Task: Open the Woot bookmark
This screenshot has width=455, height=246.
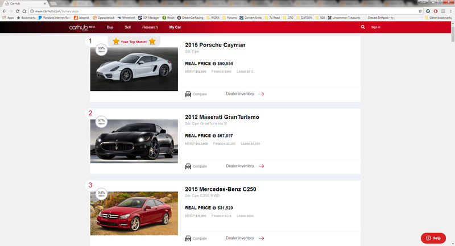Action: 168,18
